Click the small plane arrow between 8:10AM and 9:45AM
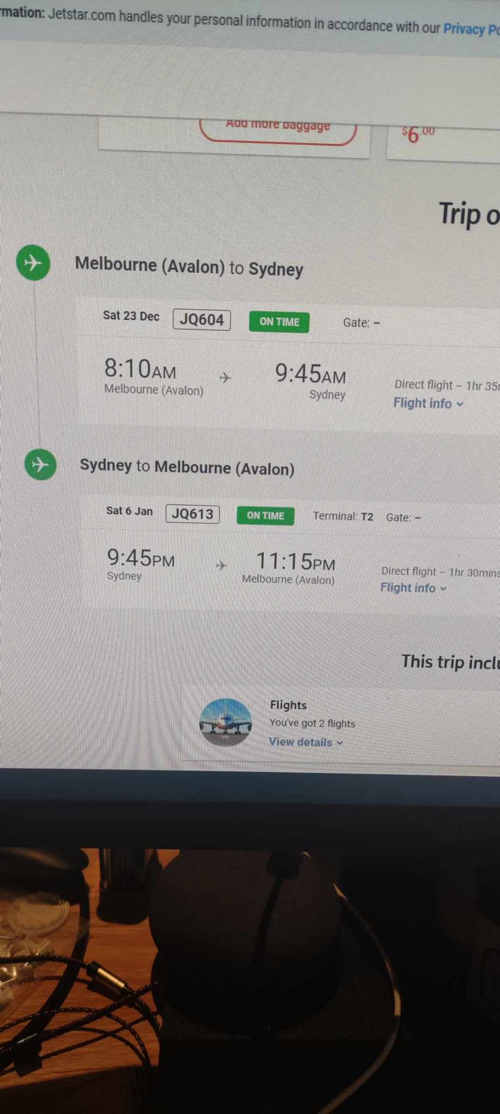This screenshot has height=1114, width=500. (225, 377)
